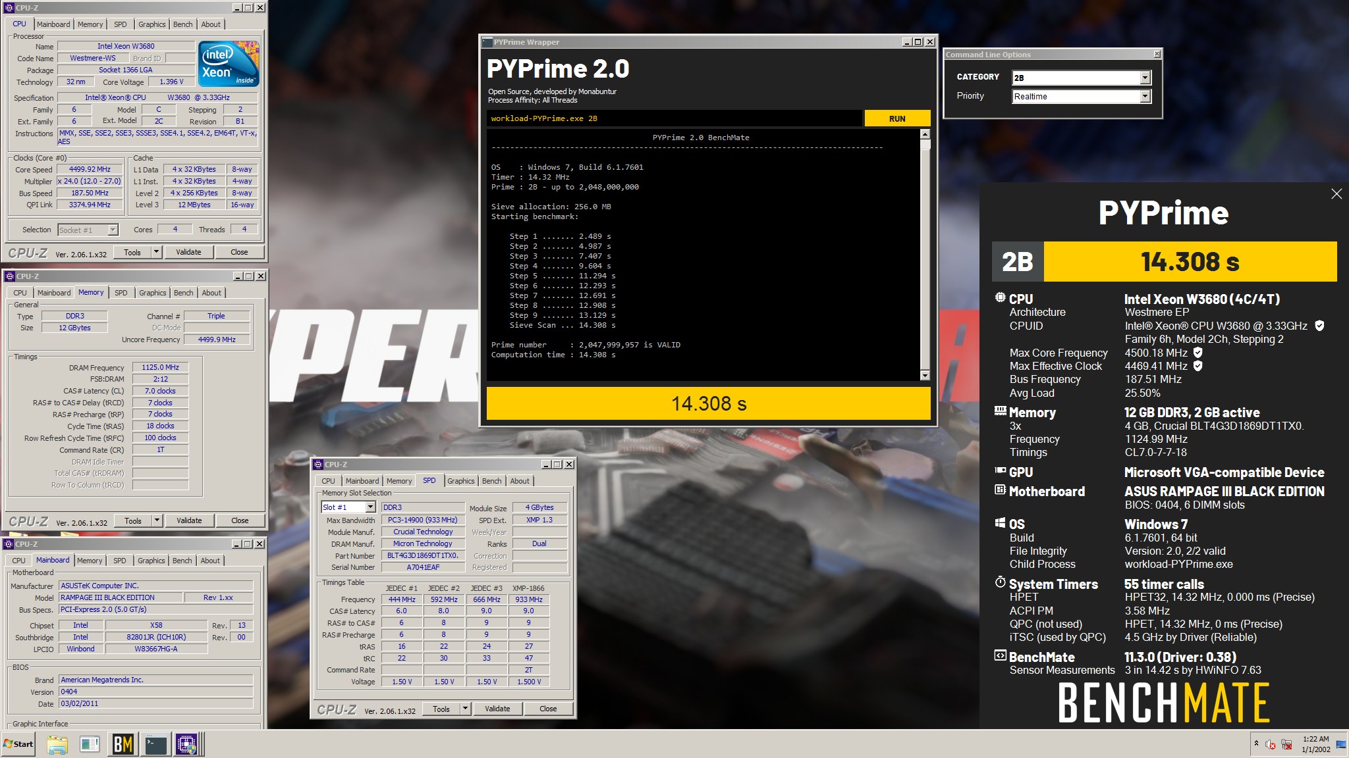
Task: Close the PYPrime result panel with X
Action: [1336, 193]
